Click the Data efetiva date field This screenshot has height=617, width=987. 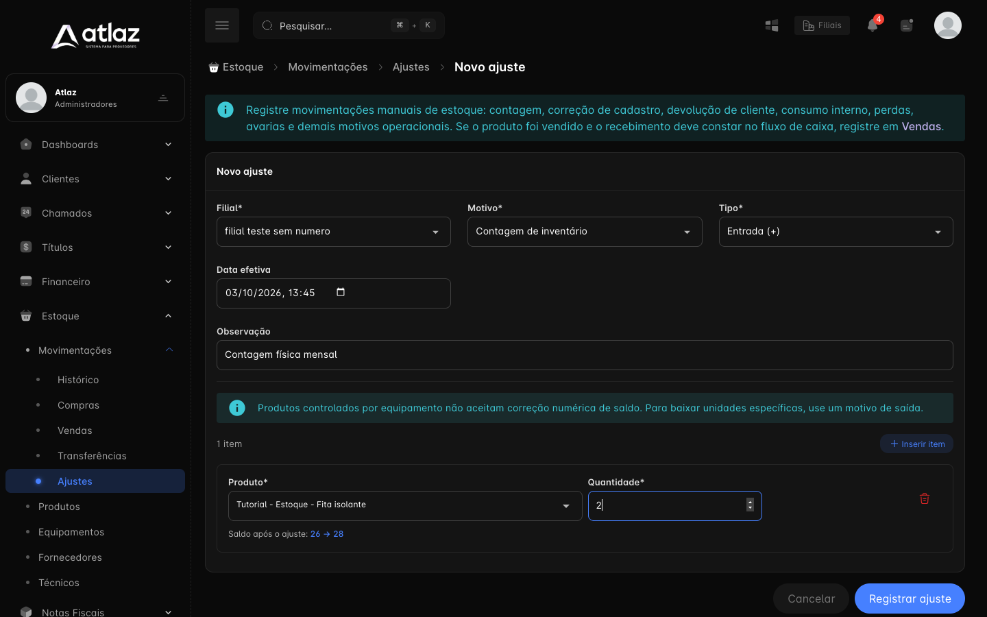pyautogui.click(x=334, y=293)
